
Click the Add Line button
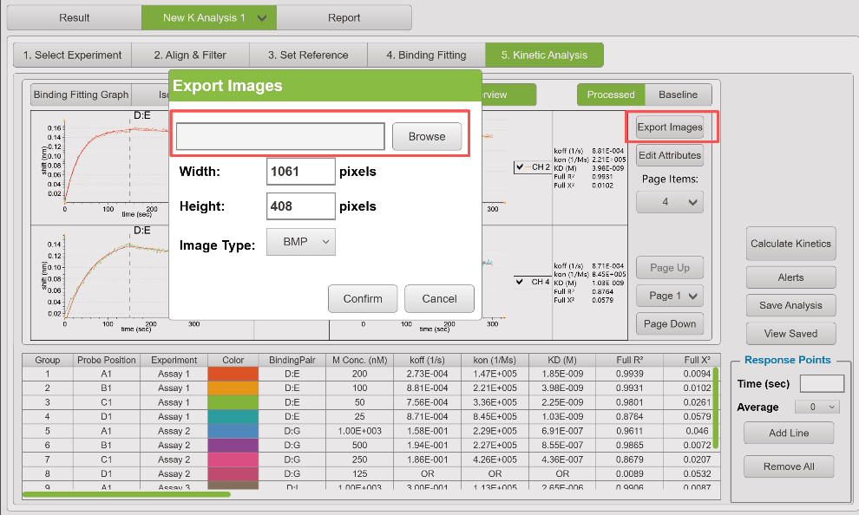click(789, 433)
